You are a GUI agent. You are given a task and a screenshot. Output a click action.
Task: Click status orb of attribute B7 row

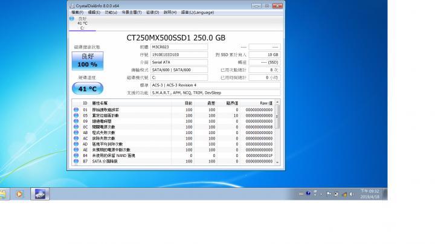coord(76,161)
